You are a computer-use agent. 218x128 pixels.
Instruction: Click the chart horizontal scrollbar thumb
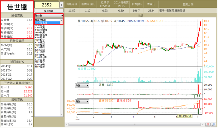(135, 124)
